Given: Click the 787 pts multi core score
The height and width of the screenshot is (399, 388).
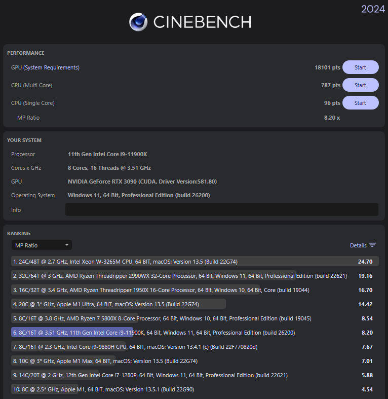Looking at the screenshot, I should [x=331, y=85].
